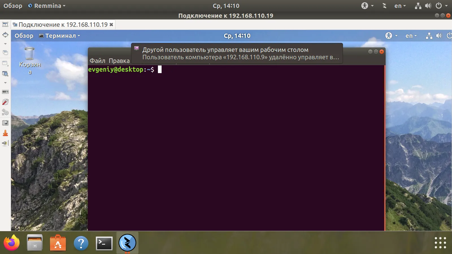Open remote desktop 'Обзор' overview

24,36
